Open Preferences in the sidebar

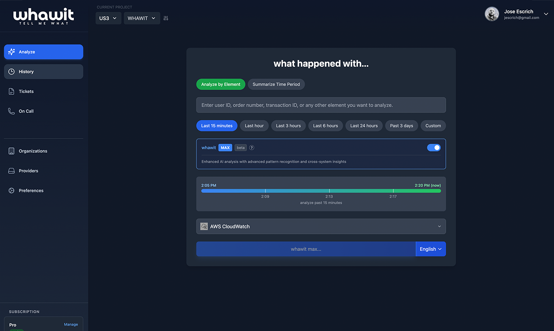tap(44, 191)
